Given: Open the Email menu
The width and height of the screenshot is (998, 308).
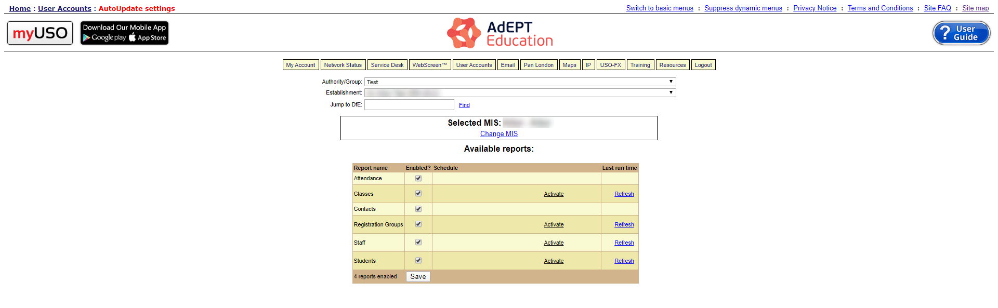Looking at the screenshot, I should (x=508, y=65).
